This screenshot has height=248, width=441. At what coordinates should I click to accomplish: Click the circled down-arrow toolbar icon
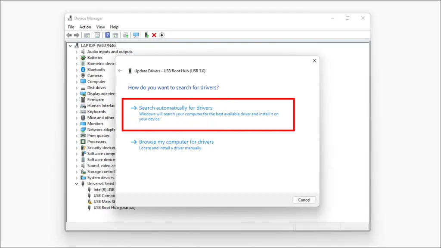(162, 35)
